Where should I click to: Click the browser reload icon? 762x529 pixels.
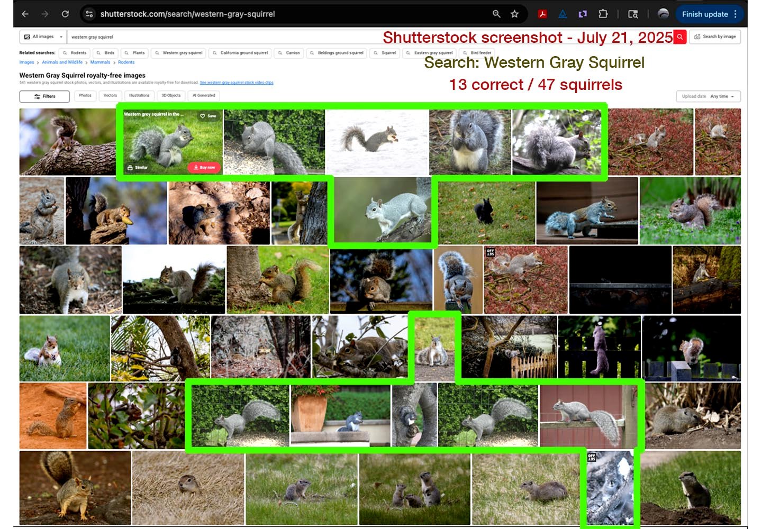(65, 14)
